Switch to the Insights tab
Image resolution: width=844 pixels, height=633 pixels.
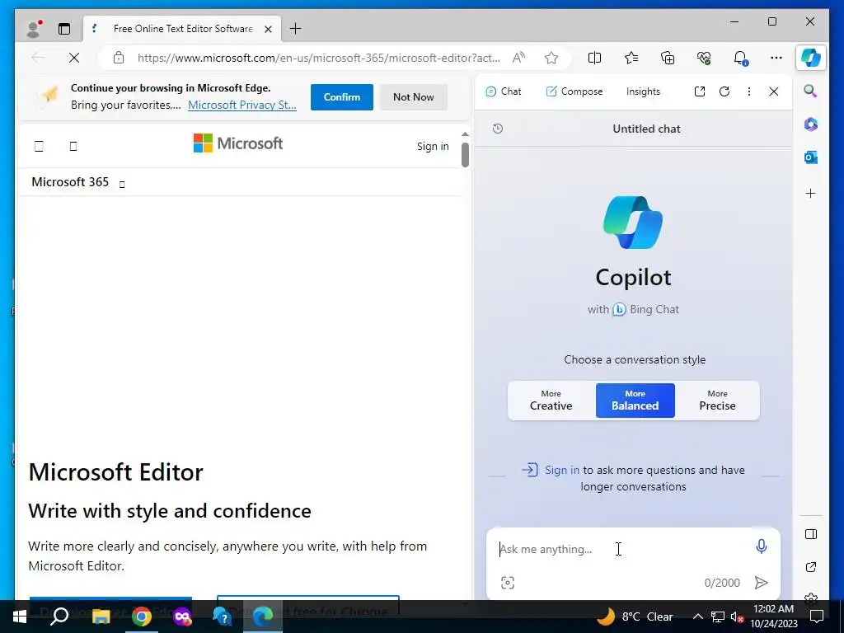point(643,91)
